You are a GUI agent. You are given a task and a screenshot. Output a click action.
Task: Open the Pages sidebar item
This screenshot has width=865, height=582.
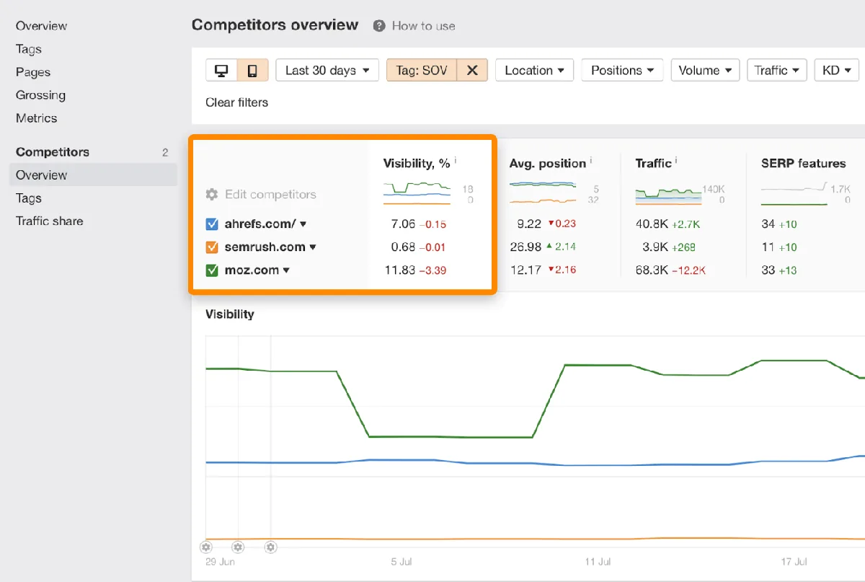point(33,72)
